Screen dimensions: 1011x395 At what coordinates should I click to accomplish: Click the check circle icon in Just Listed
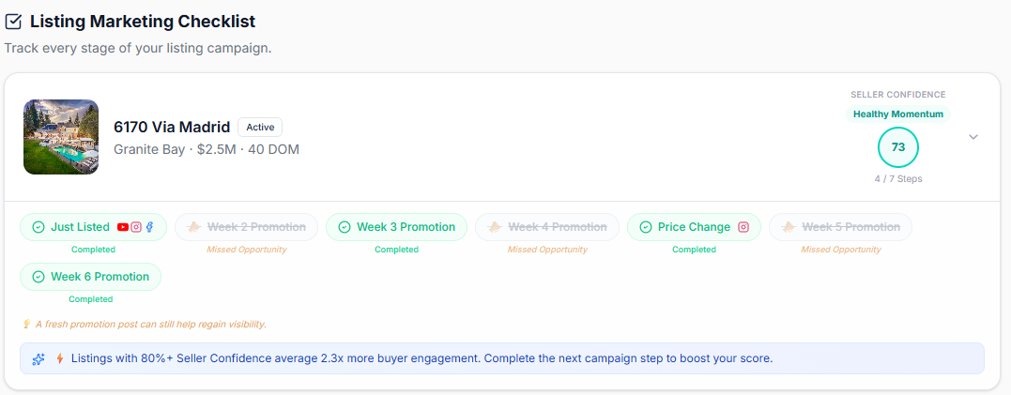(x=38, y=227)
